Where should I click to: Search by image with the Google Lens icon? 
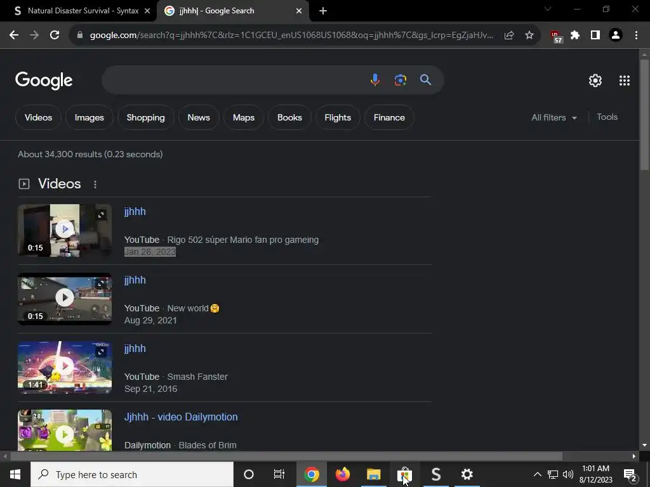tap(400, 80)
